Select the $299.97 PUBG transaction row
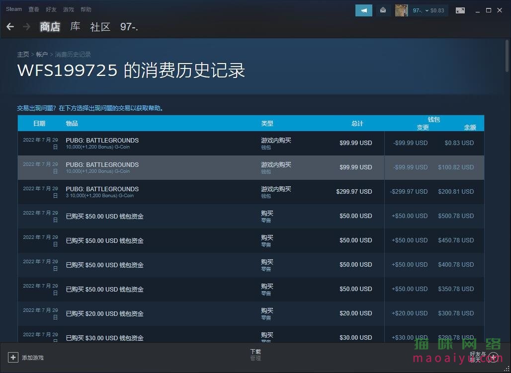Screen dimensions: 511x373 click(x=249, y=192)
